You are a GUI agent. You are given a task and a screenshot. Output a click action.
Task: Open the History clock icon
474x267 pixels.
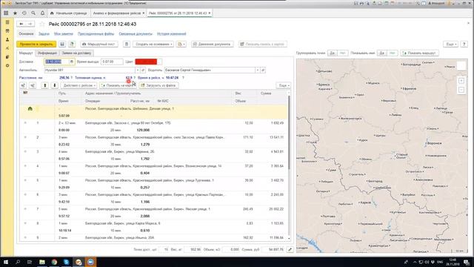pos(24,13)
